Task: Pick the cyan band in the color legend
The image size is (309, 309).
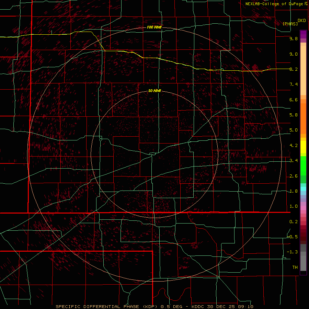Action: tap(303, 188)
